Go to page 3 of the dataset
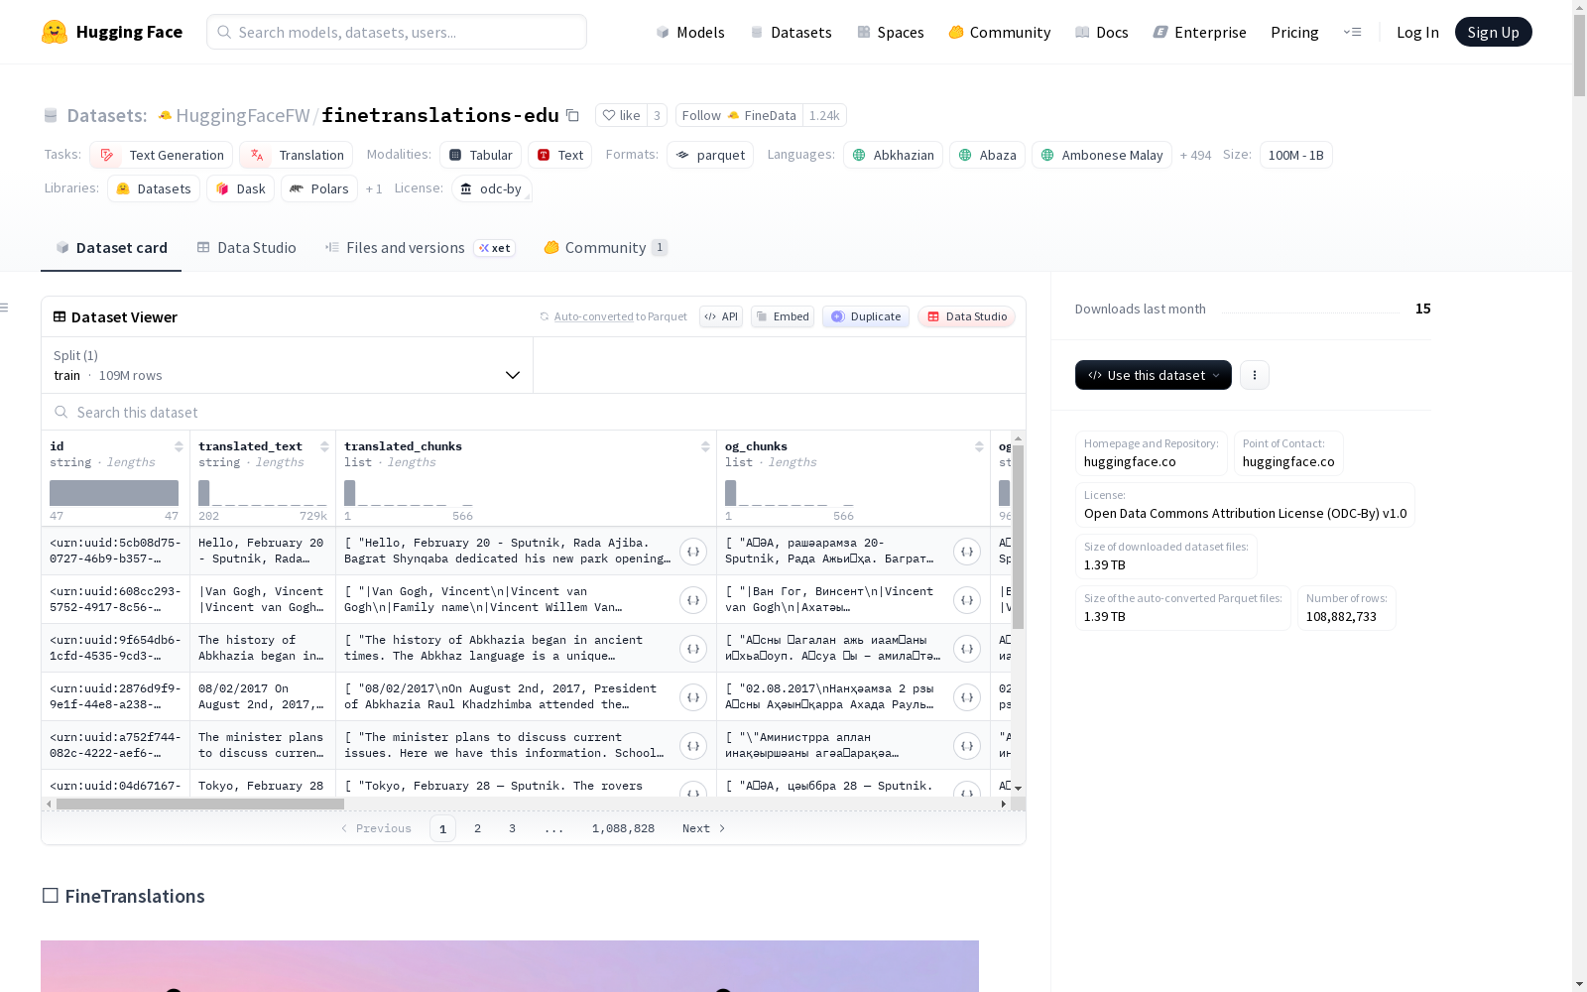This screenshot has width=1587, height=992. (x=512, y=828)
